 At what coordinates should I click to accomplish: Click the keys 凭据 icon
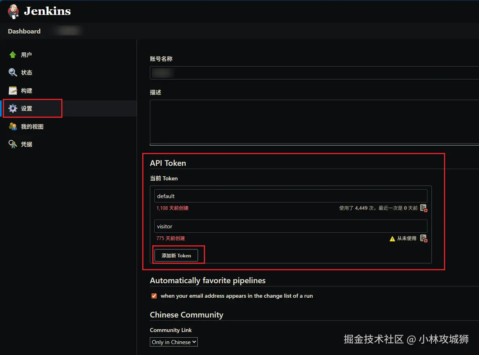coord(13,144)
